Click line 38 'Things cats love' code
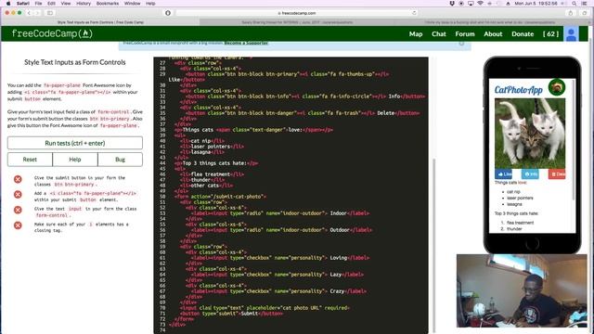This screenshot has width=594, height=334. (x=253, y=130)
